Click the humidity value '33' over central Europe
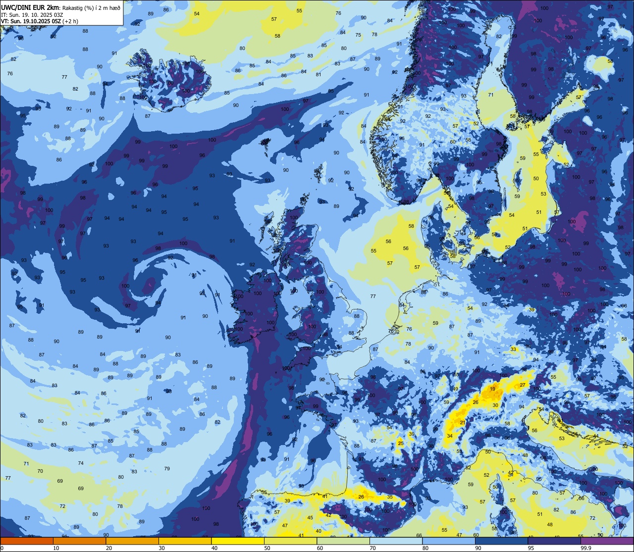Viewport: 634px width, 552px height. coord(513,350)
